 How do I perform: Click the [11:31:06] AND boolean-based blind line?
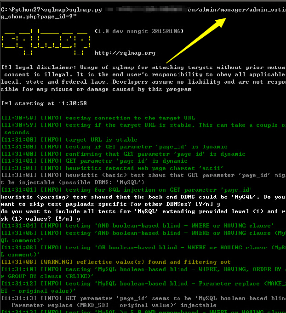[x=143, y=233]
